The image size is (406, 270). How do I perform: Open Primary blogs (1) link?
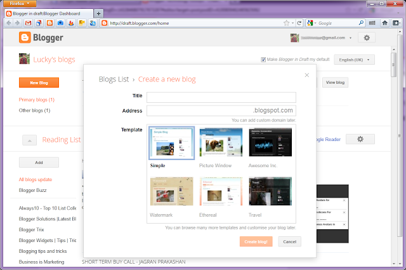click(37, 100)
